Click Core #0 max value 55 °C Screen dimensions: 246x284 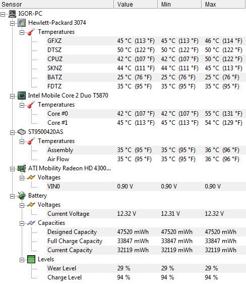tap(223, 114)
